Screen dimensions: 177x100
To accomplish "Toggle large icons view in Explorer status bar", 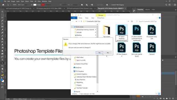I will pos(159,94).
